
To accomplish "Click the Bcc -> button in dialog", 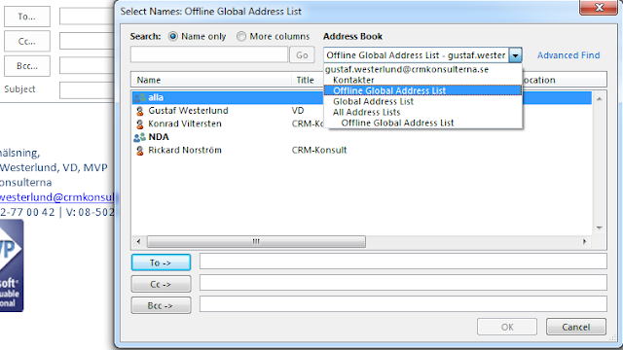I will (161, 305).
